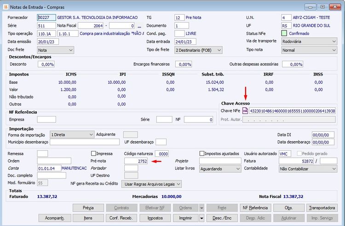Open the Obs. button

click(289, 208)
